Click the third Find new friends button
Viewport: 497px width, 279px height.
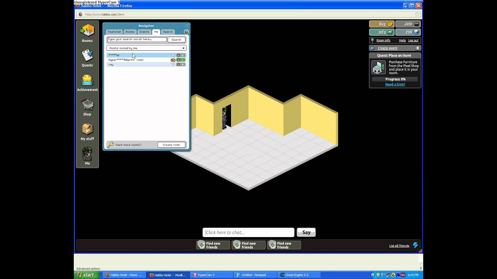tap(284, 245)
